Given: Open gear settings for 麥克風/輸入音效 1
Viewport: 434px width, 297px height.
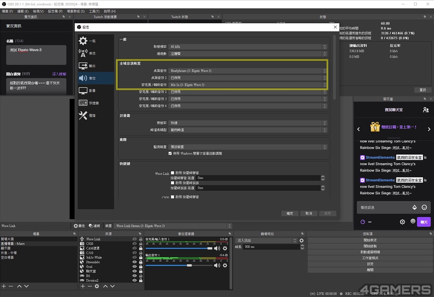Looking at the screenshot, I should click(x=225, y=248).
